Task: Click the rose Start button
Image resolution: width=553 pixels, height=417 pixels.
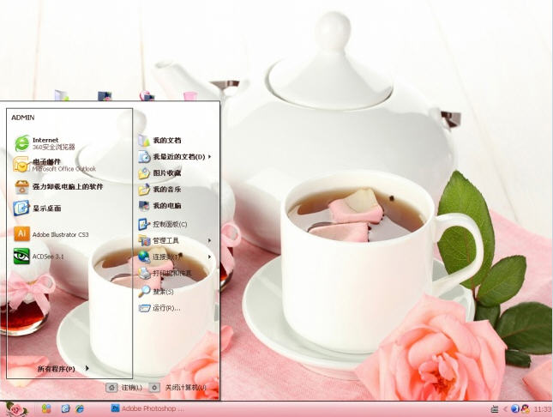Action: 15,409
